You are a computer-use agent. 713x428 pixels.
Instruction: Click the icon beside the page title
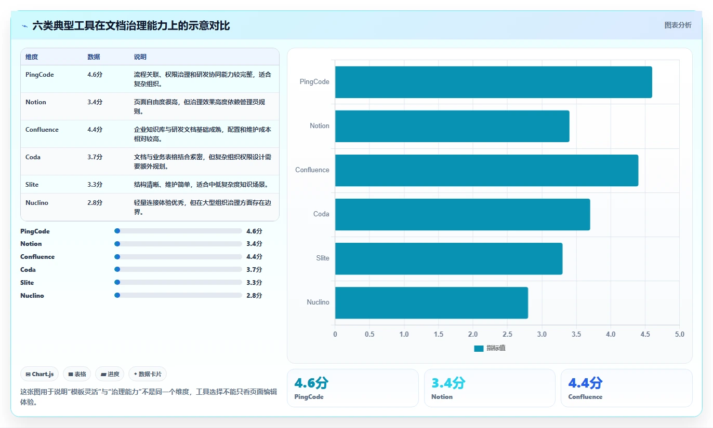coord(24,26)
